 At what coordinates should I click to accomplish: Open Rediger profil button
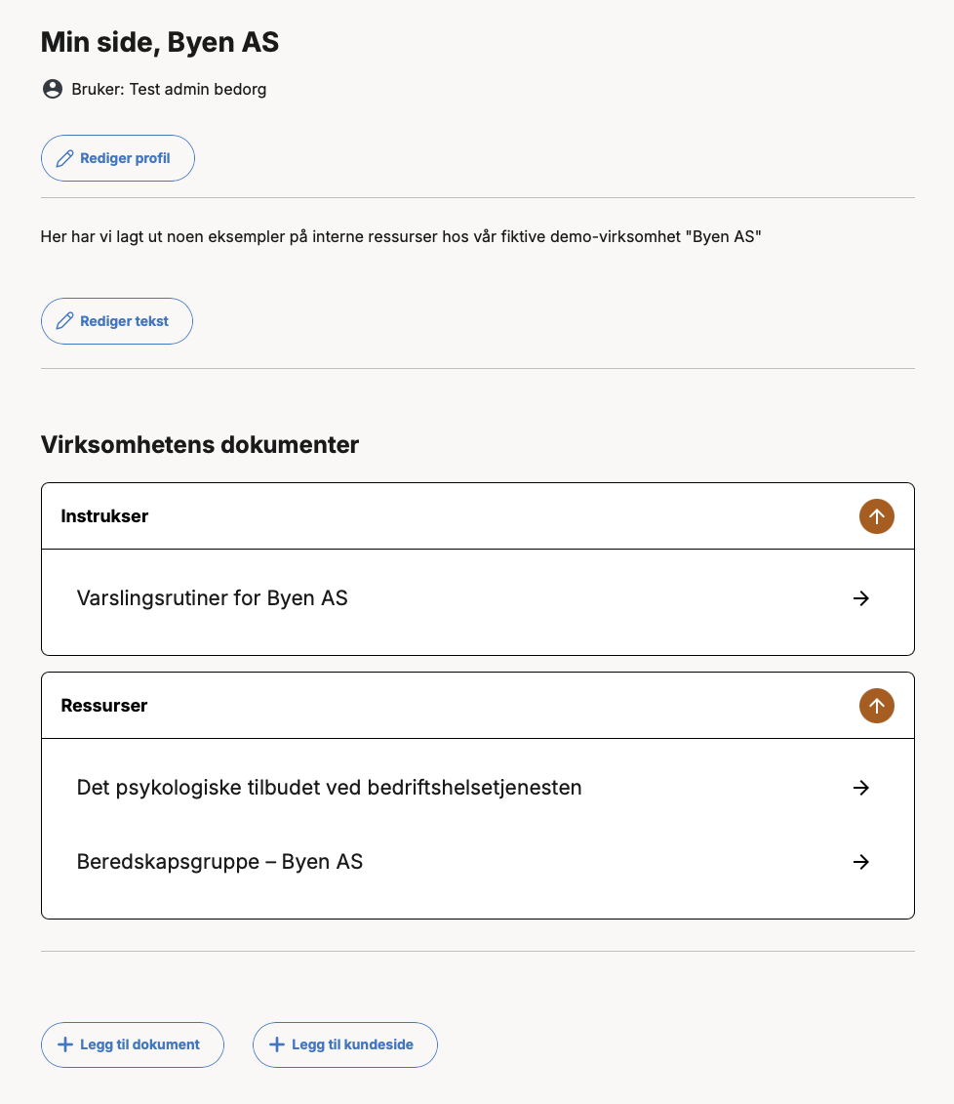pyautogui.click(x=118, y=158)
